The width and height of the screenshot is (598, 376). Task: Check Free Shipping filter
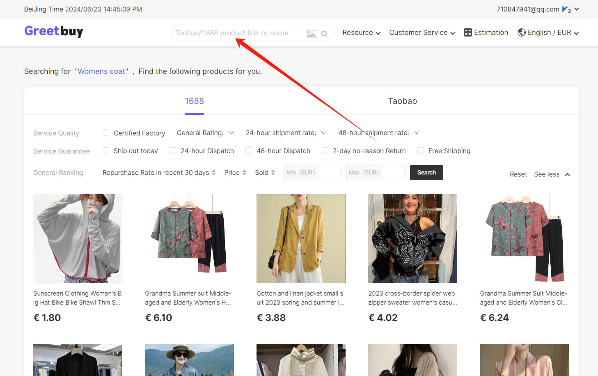tap(421, 151)
